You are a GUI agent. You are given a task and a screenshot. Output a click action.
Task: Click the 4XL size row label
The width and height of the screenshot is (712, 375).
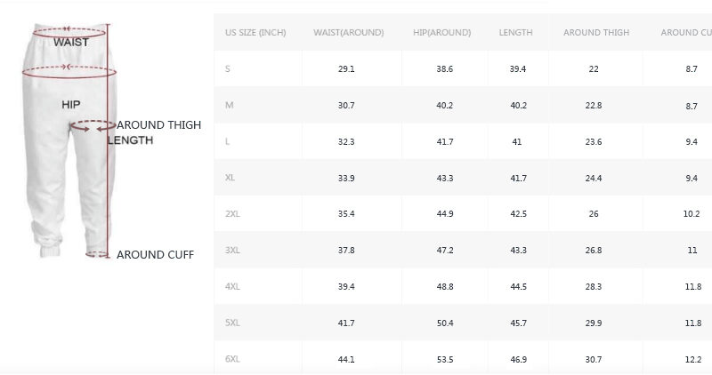pos(232,287)
